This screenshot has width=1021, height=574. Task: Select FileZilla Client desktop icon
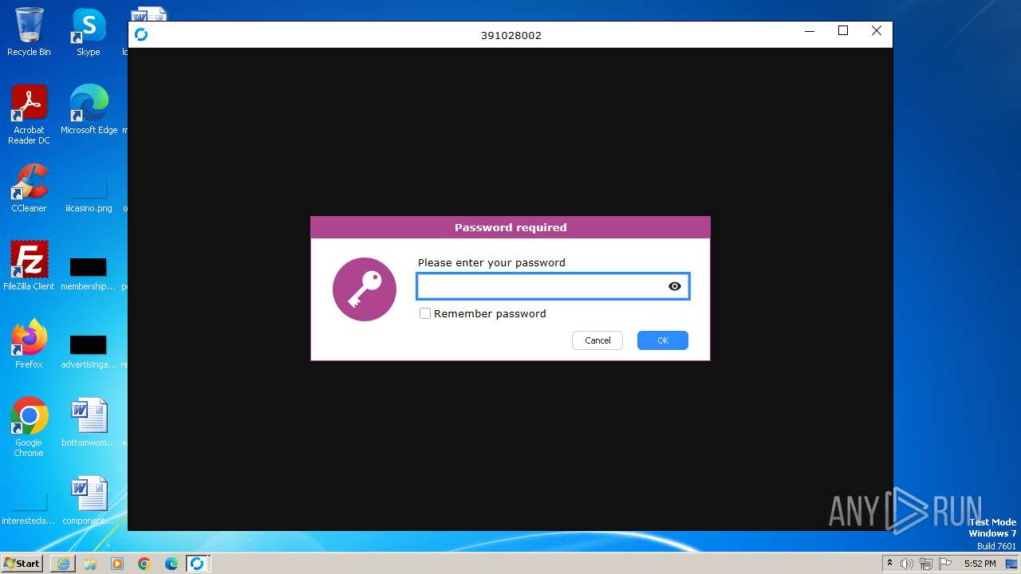(29, 266)
